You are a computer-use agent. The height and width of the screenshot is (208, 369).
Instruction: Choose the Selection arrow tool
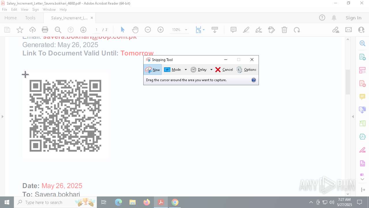[123, 30]
